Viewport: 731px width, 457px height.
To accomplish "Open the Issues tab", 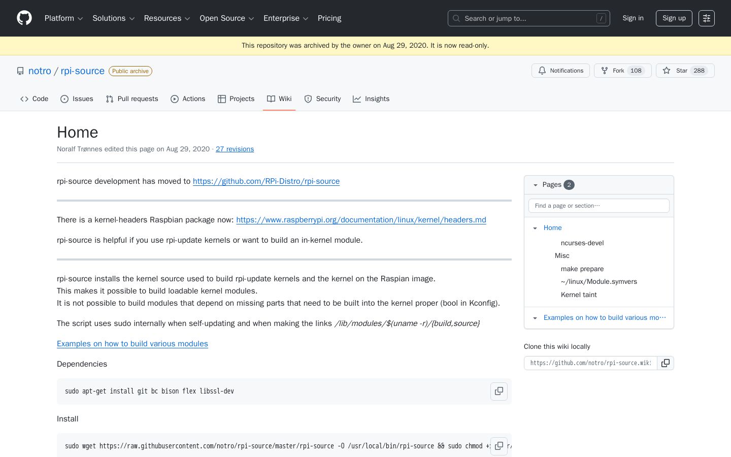I will pos(77,99).
